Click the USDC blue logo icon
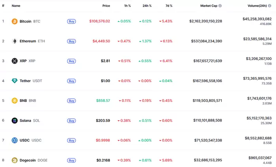Viewport: 276px width, 167px height. pyautogui.click(x=15, y=140)
